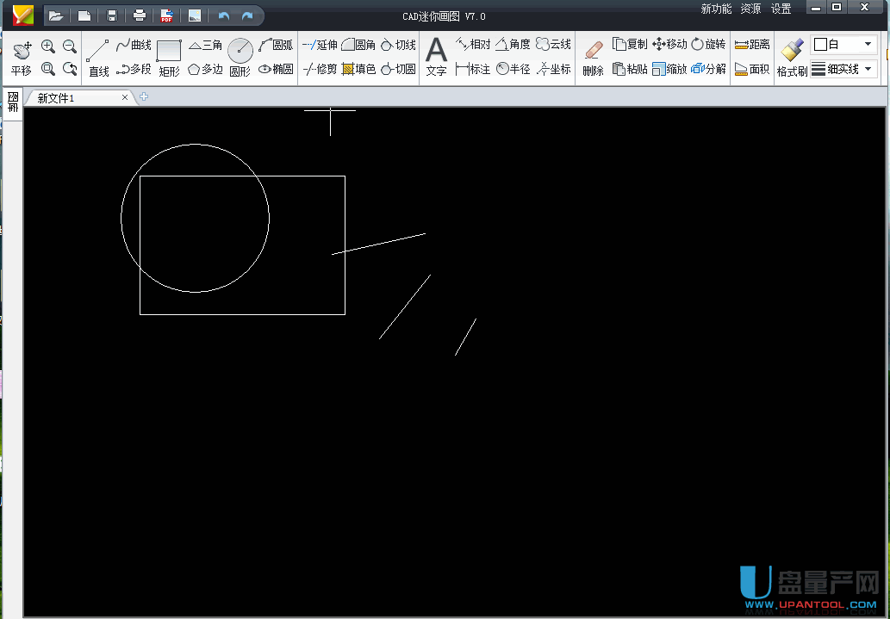Paste objects with 粘贴

click(x=630, y=69)
